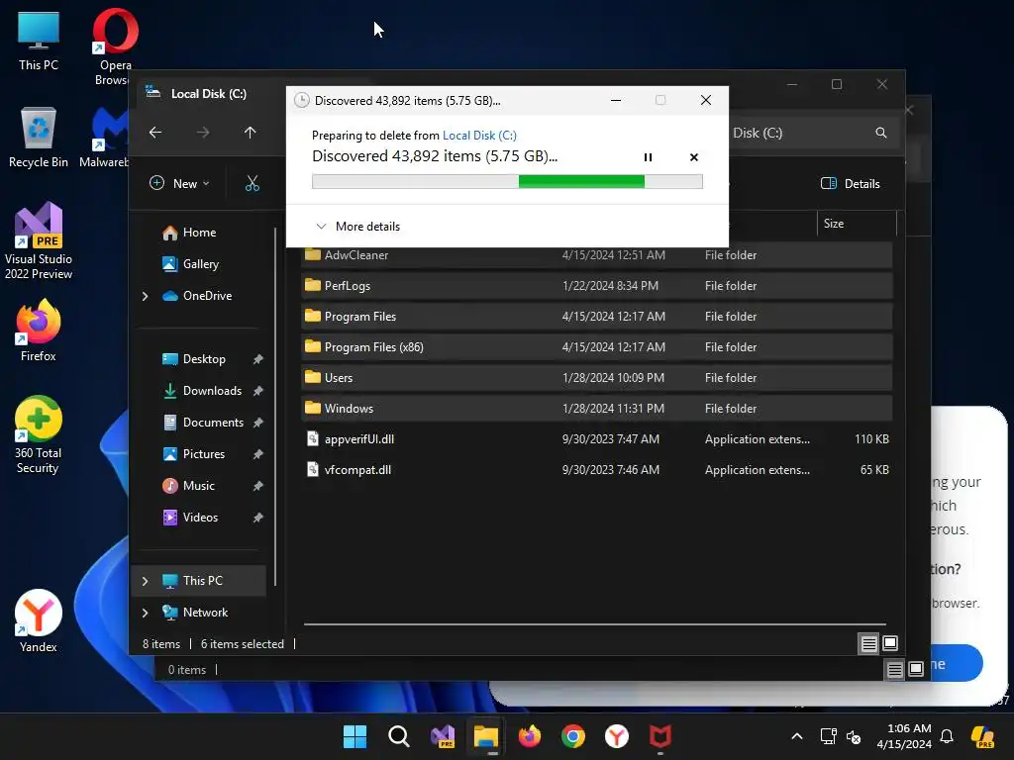Select the Program Files folder row
This screenshot has height=760, width=1014.
596,317
